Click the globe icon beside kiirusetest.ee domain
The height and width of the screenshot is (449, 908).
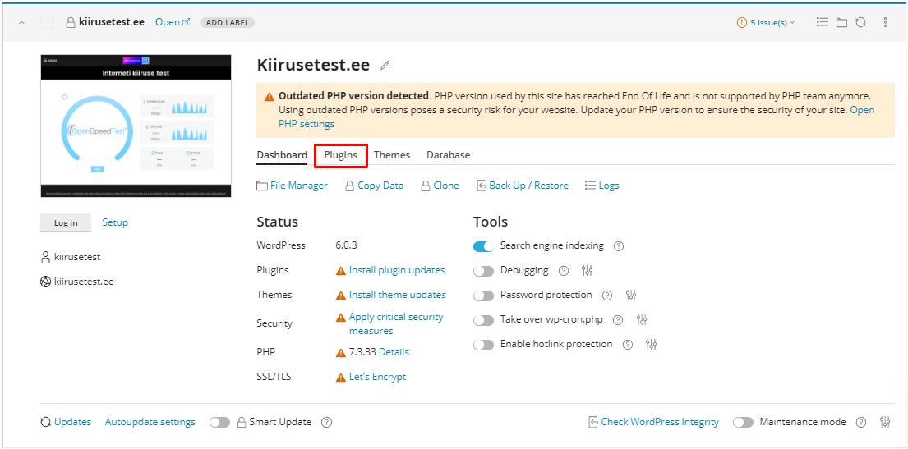45,282
